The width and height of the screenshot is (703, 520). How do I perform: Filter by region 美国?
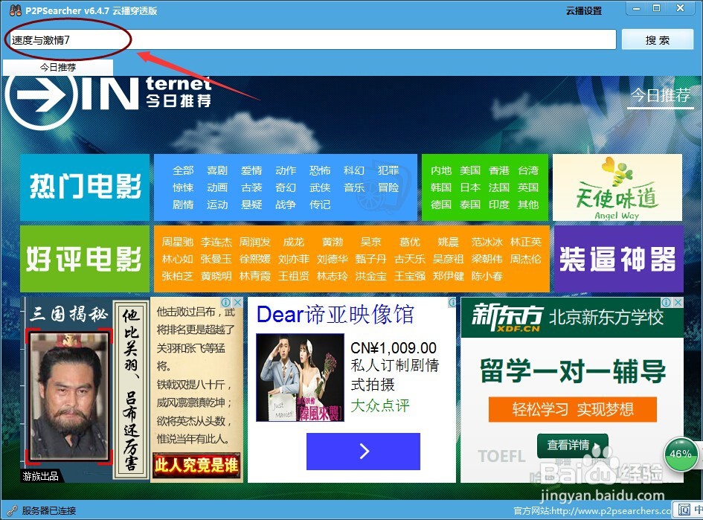470,170
